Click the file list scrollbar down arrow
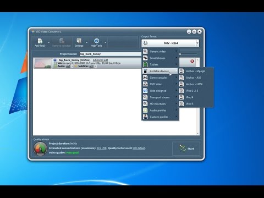This screenshot has height=198, width=264. coord(197,134)
